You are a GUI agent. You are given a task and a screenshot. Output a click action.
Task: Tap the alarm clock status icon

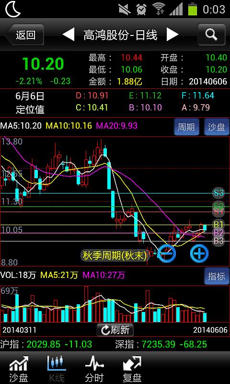click(x=141, y=9)
